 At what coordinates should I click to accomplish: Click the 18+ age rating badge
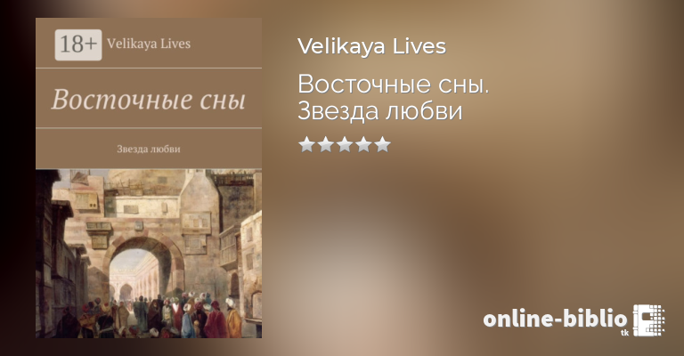point(78,44)
